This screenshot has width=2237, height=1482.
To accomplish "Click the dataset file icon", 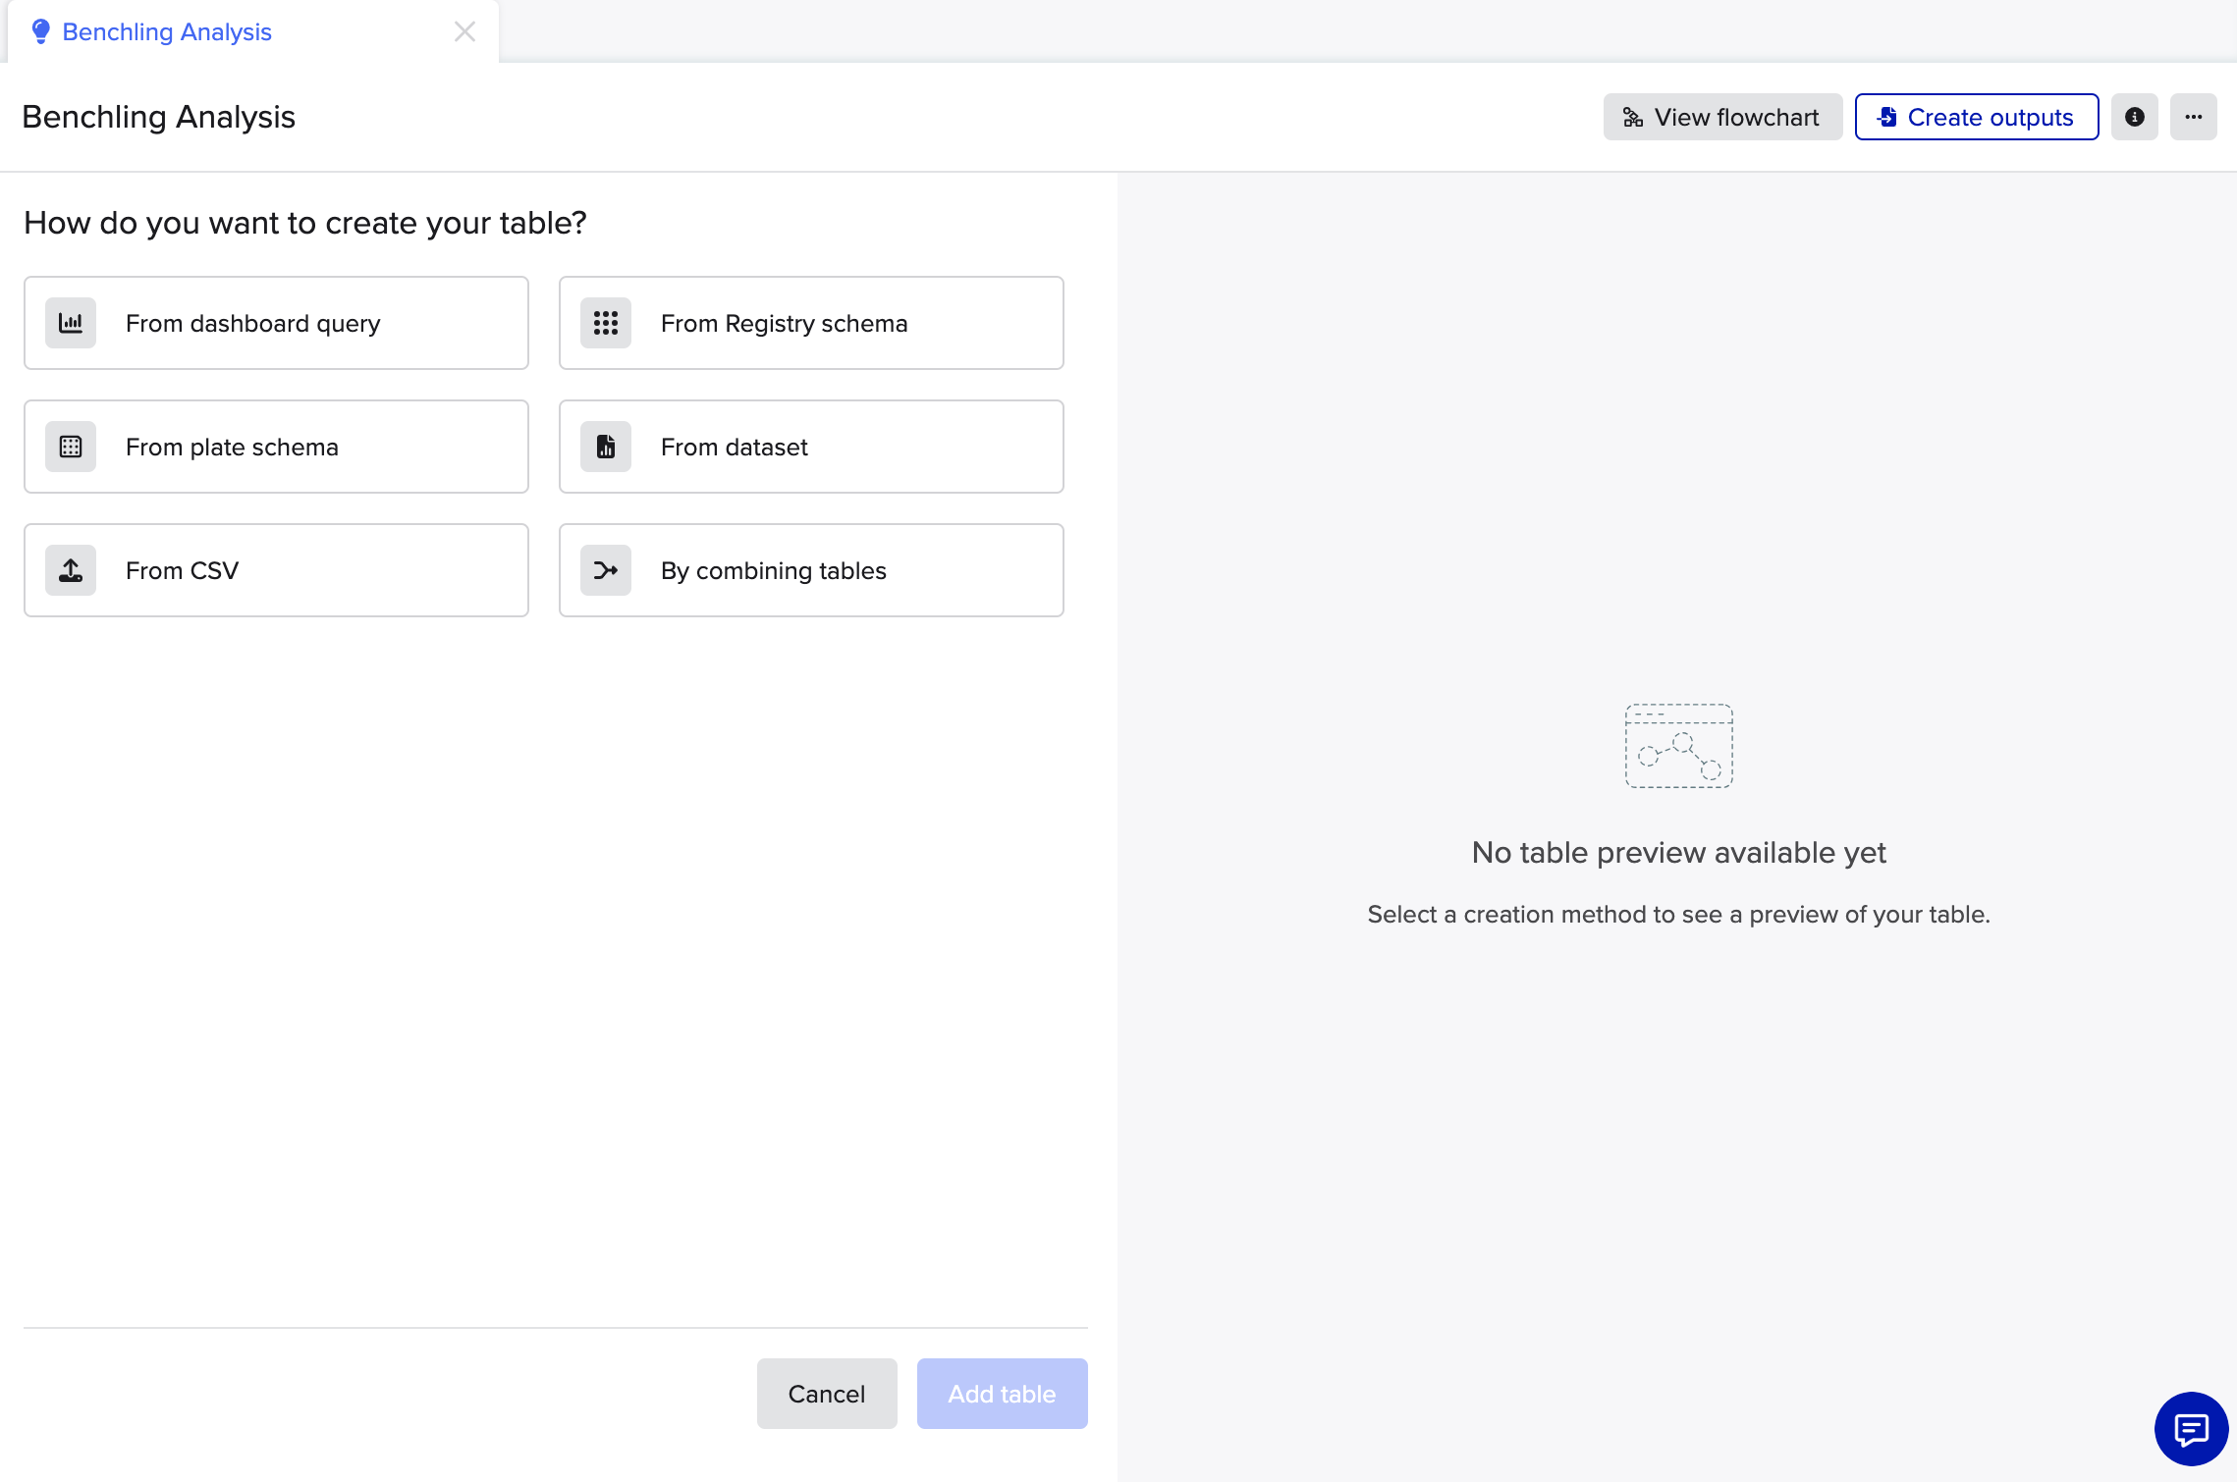I will [x=606, y=447].
